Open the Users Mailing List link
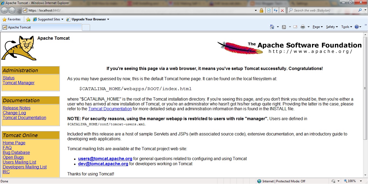 (19, 162)
